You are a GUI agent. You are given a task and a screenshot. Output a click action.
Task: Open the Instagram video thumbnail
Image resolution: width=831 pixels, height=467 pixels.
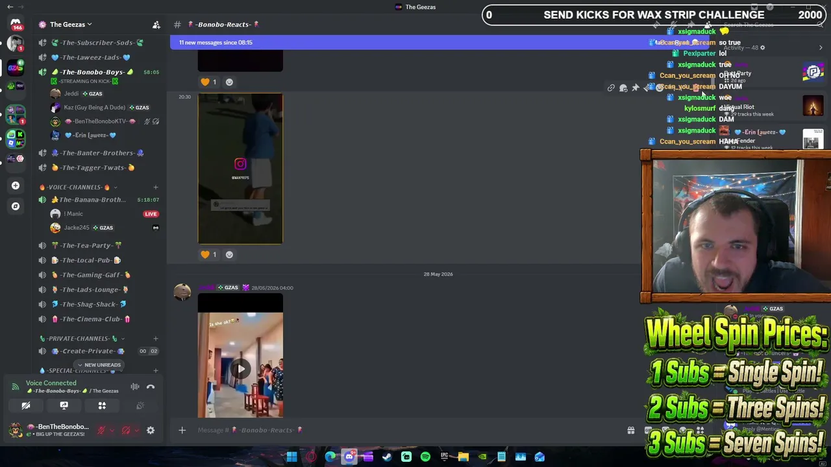click(240, 169)
